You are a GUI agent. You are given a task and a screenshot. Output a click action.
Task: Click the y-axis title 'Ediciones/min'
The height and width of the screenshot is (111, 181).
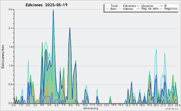(3, 56)
